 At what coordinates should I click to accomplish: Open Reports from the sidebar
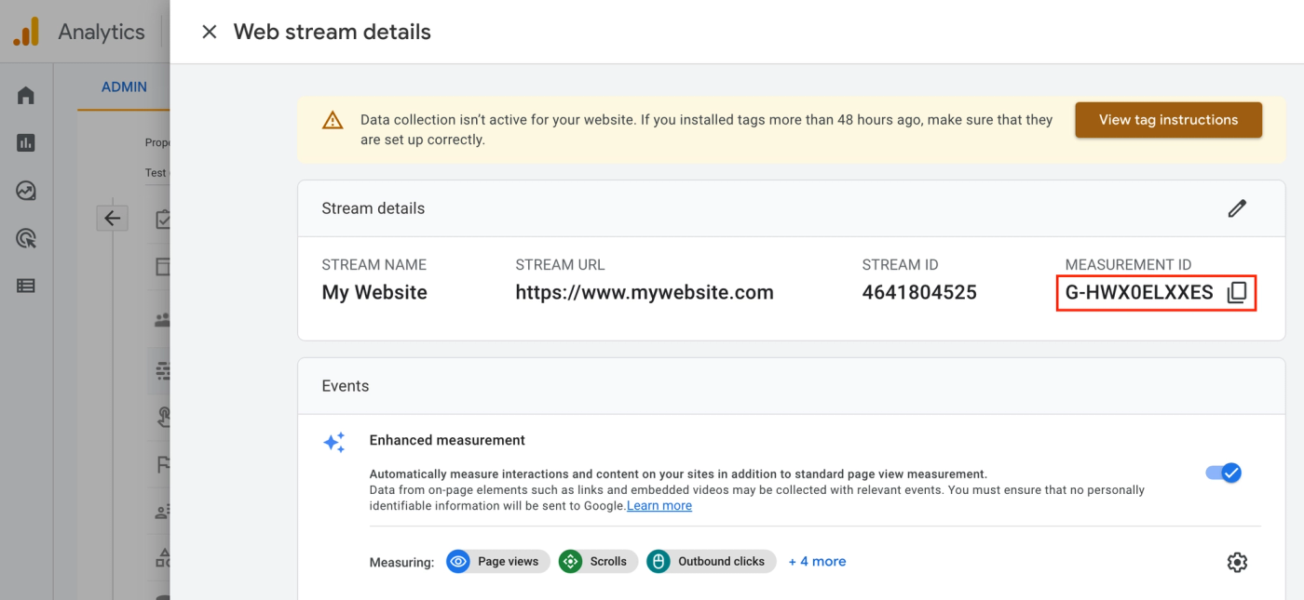pos(26,142)
